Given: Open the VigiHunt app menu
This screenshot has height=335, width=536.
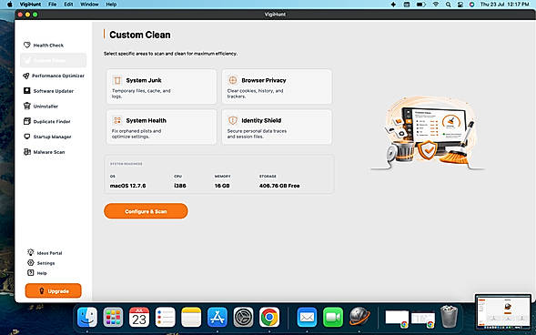Looking at the screenshot, I should (x=30, y=5).
